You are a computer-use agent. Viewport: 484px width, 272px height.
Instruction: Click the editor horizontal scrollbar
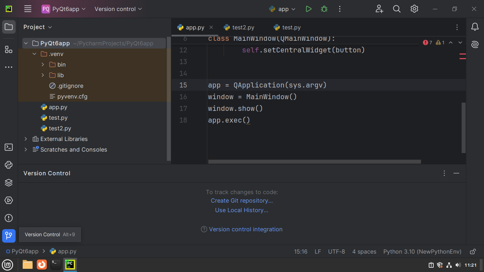click(314, 161)
